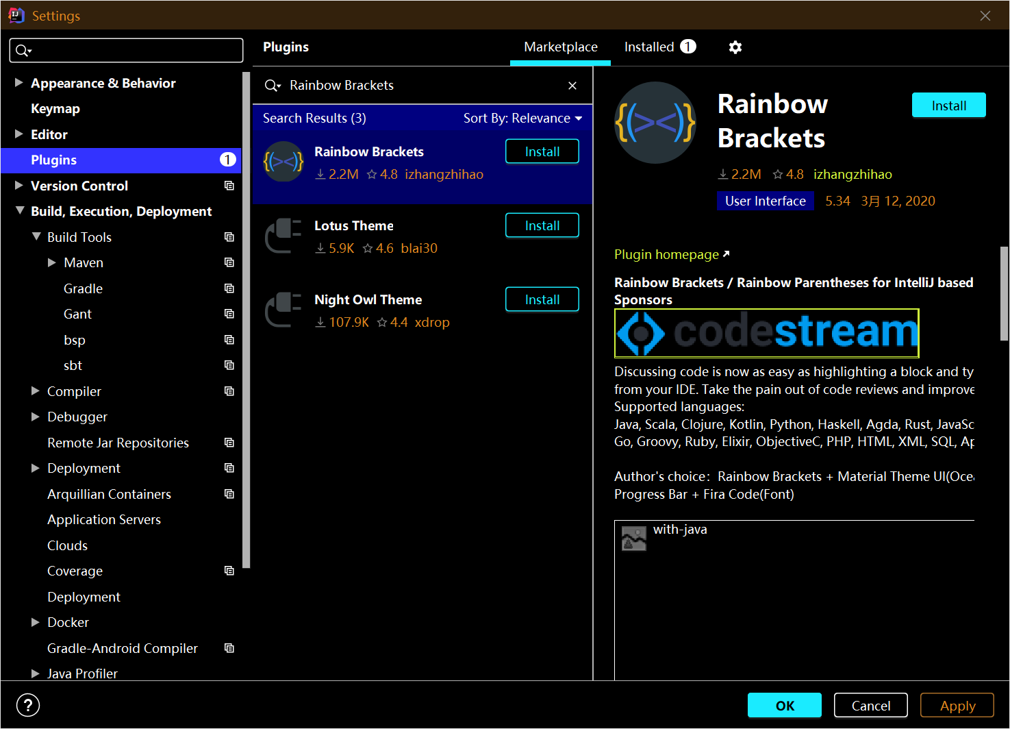Click project-level icon beside Coverage
Image resolution: width=1010 pixels, height=729 pixels.
pos(229,571)
